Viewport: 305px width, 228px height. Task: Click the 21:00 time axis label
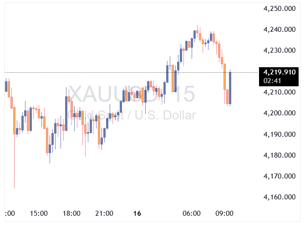(x=104, y=213)
